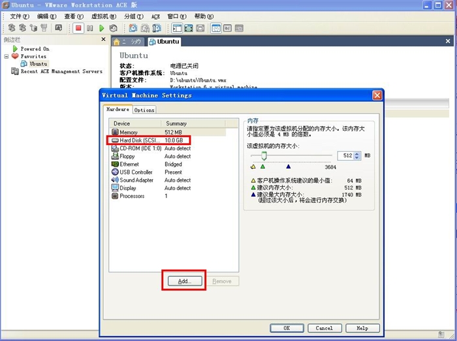Close the Ubuntu tab with the X
Image resolution: width=457 pixels, height=341 pixels.
448,41
